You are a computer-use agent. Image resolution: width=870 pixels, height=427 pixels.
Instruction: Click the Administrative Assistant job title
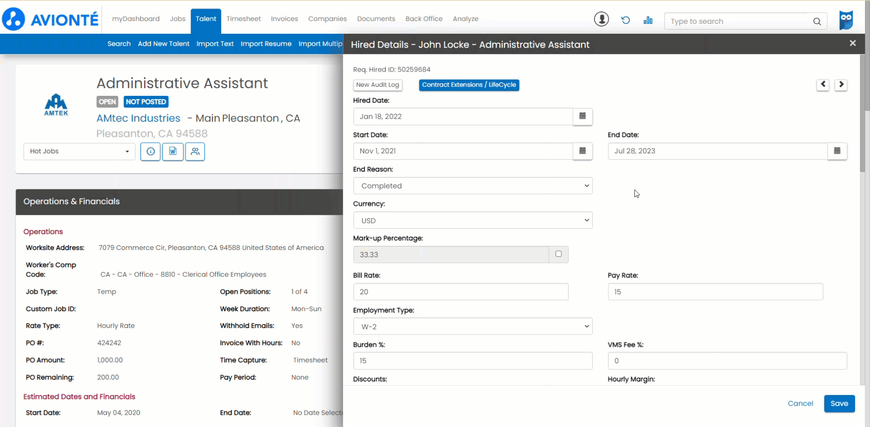[x=182, y=83]
